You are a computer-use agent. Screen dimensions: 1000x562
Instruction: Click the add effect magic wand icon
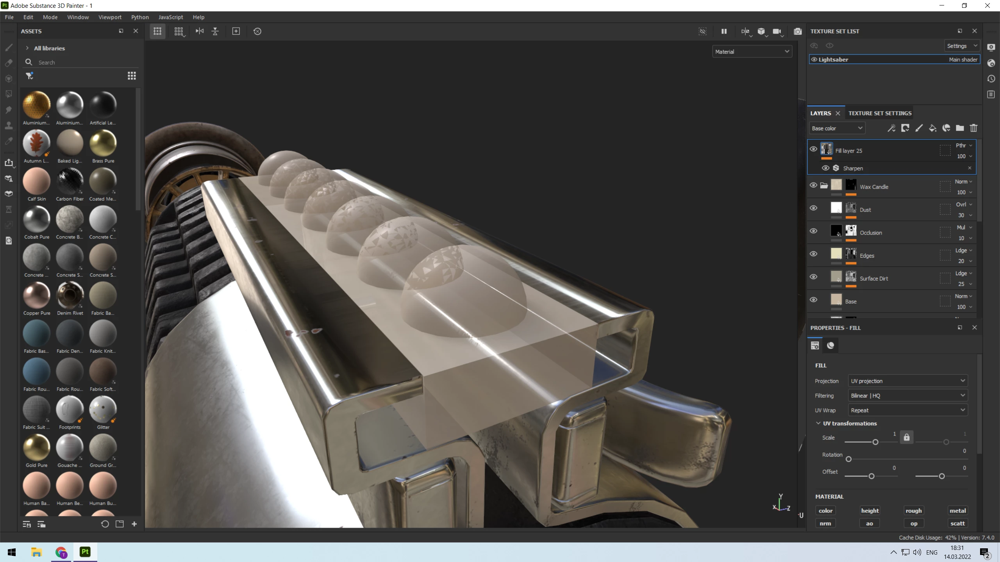[891, 128]
